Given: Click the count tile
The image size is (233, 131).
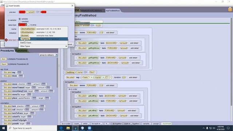Looking at the screenshot, I should click(77, 124).
